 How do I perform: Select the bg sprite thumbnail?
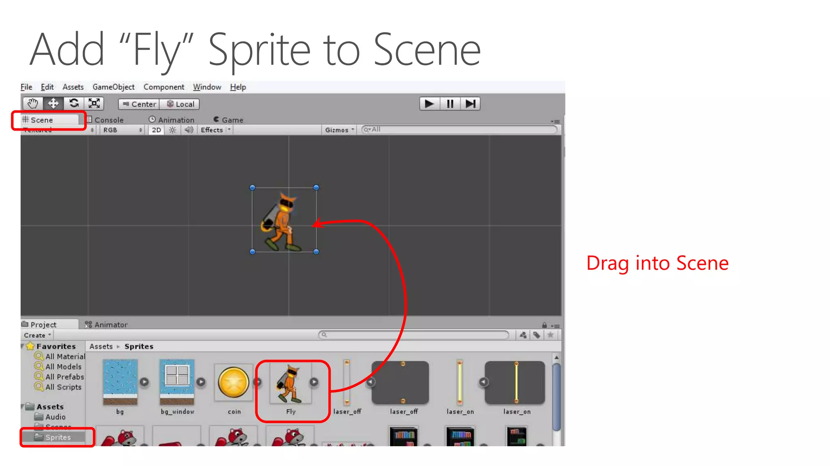click(x=120, y=382)
